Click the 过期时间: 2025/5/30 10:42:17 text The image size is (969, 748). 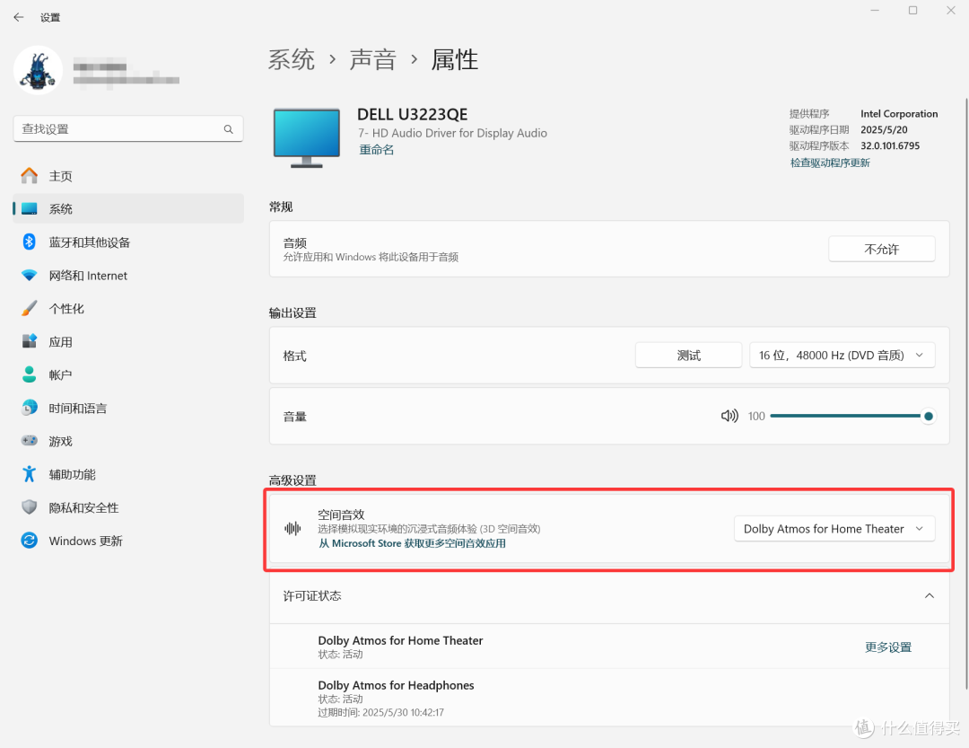(380, 712)
